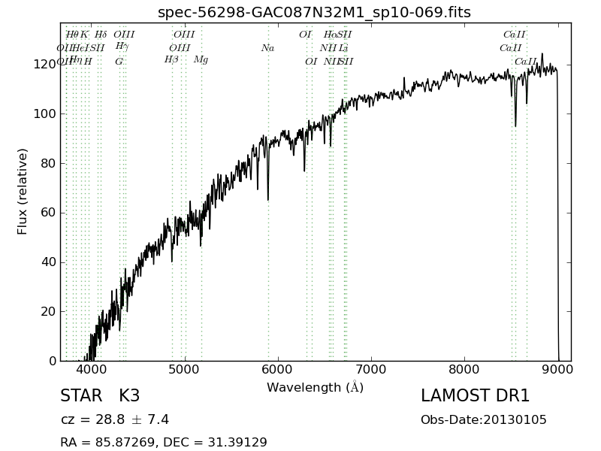
Task: Click the deepest CaII absorption dip near 8540 Å
Action: (x=515, y=125)
